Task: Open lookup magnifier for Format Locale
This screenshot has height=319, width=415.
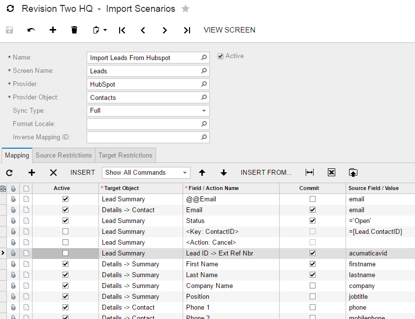Action: 204,124
